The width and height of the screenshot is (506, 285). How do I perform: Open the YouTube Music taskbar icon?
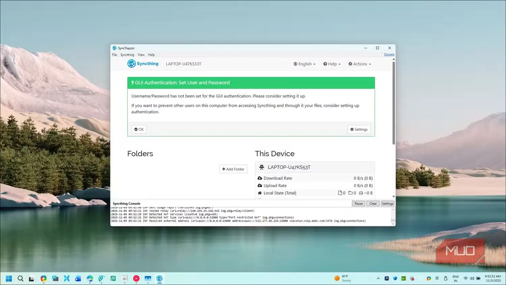[x=136, y=279]
